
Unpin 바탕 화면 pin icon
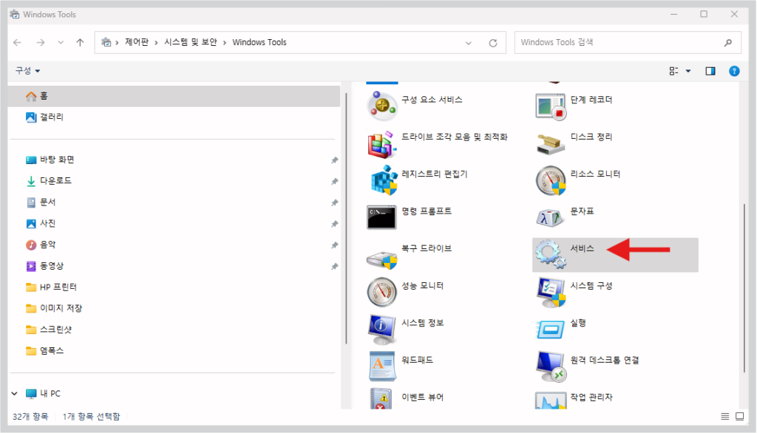pyautogui.click(x=335, y=160)
